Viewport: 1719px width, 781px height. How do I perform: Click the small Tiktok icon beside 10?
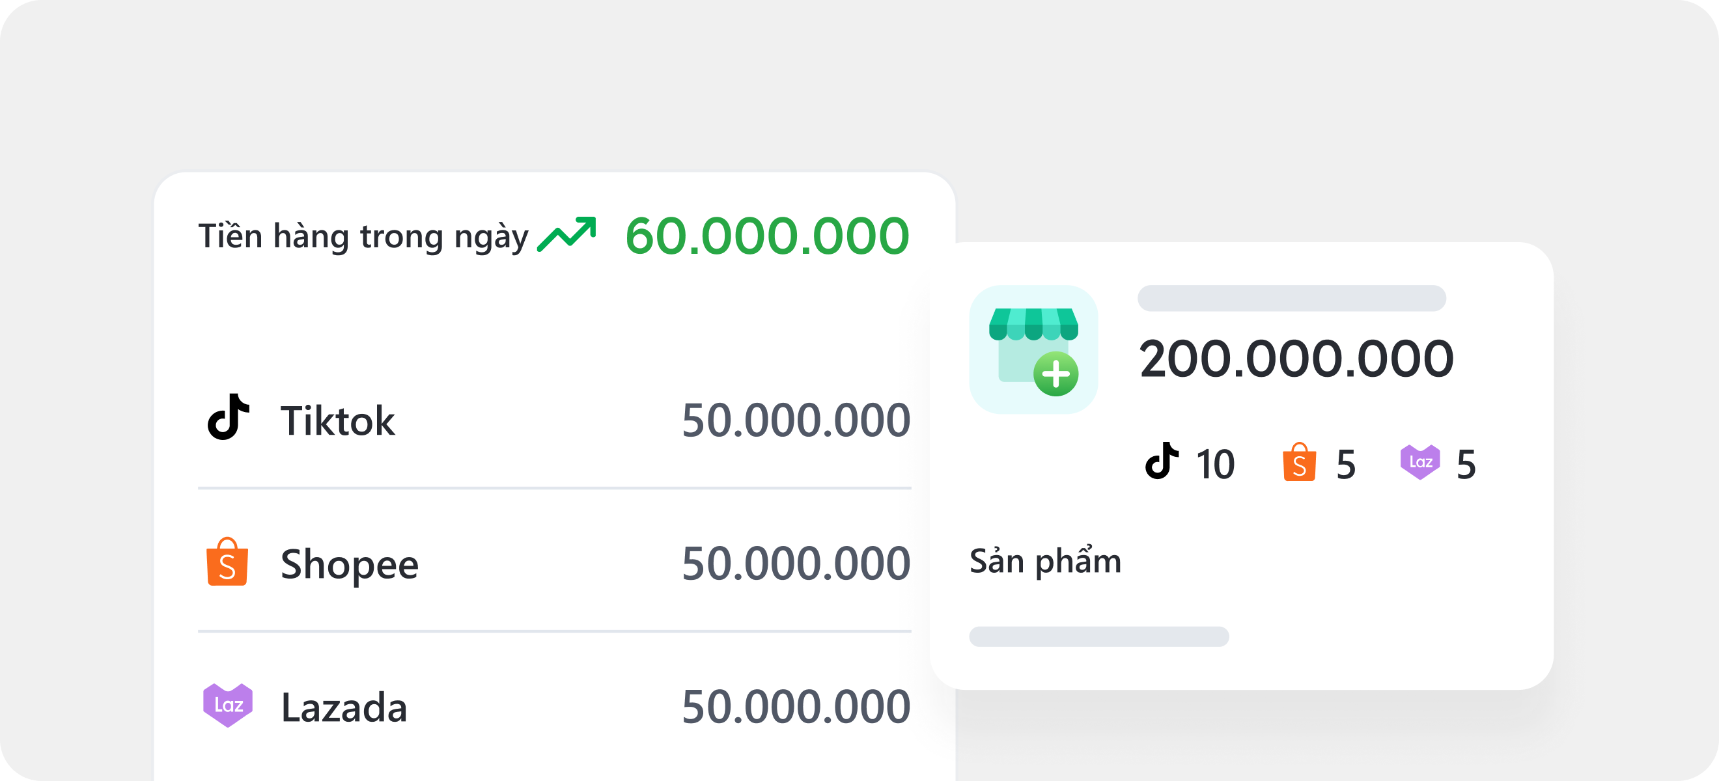(1161, 461)
